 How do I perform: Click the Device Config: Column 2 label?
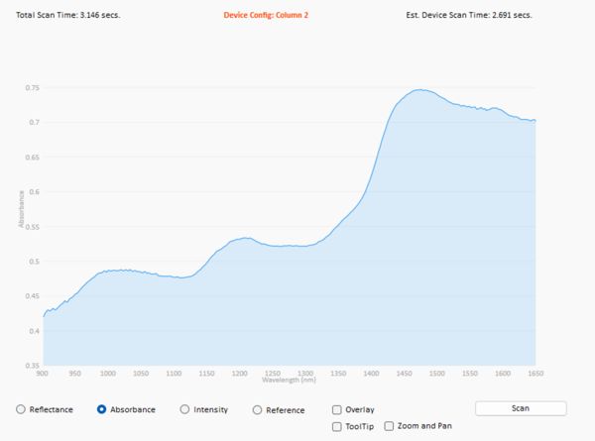pyautogui.click(x=266, y=16)
